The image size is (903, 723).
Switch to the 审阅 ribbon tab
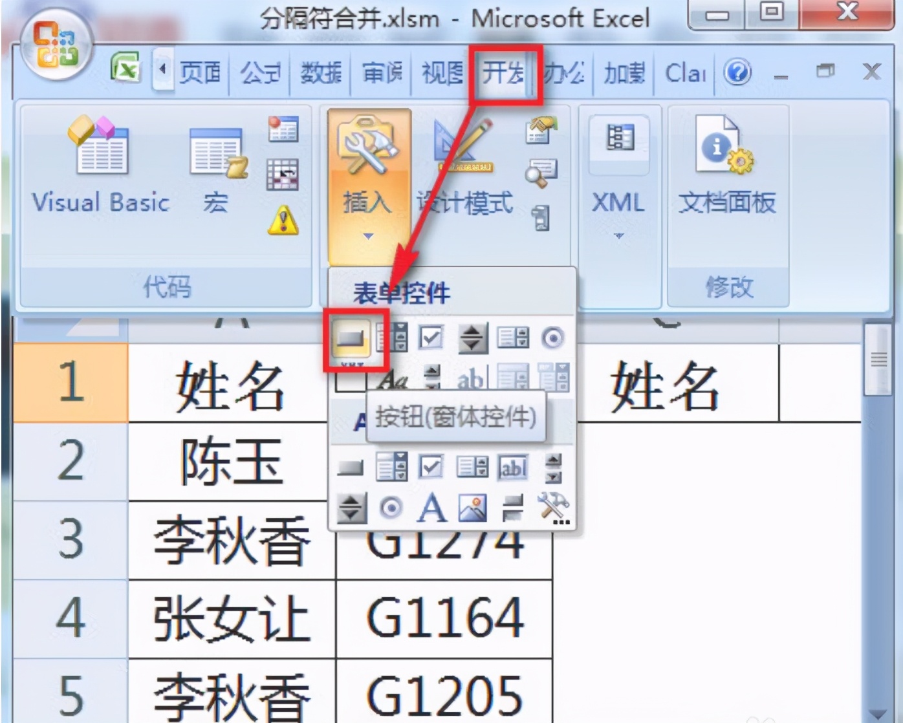[x=382, y=72]
